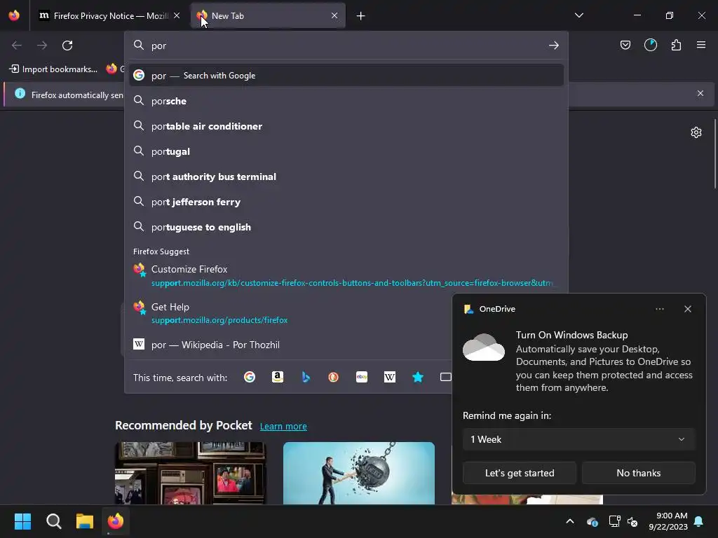This screenshot has width=718, height=538.
Task: Open the Firefox application menu
Action: (701, 45)
